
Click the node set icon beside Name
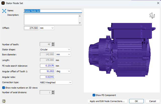(4, 11)
